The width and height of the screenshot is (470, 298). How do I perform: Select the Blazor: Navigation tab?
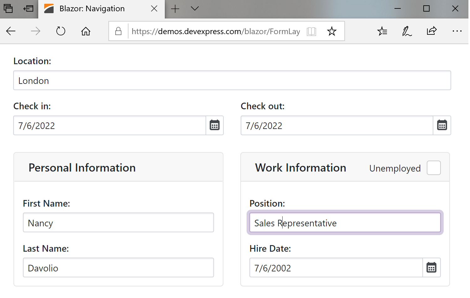(x=92, y=9)
